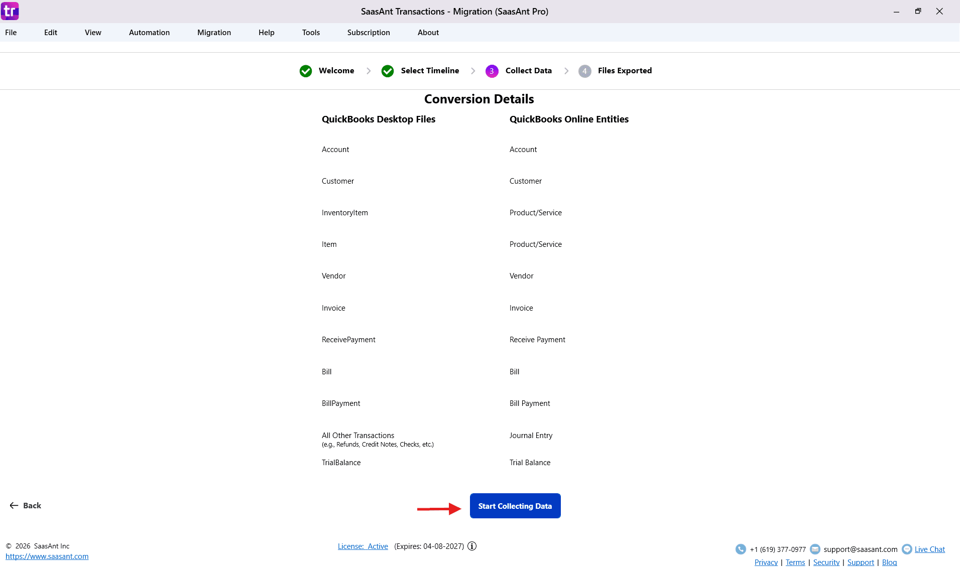The height and width of the screenshot is (568, 960).
Task: Open the Subscription menu
Action: [x=369, y=33]
